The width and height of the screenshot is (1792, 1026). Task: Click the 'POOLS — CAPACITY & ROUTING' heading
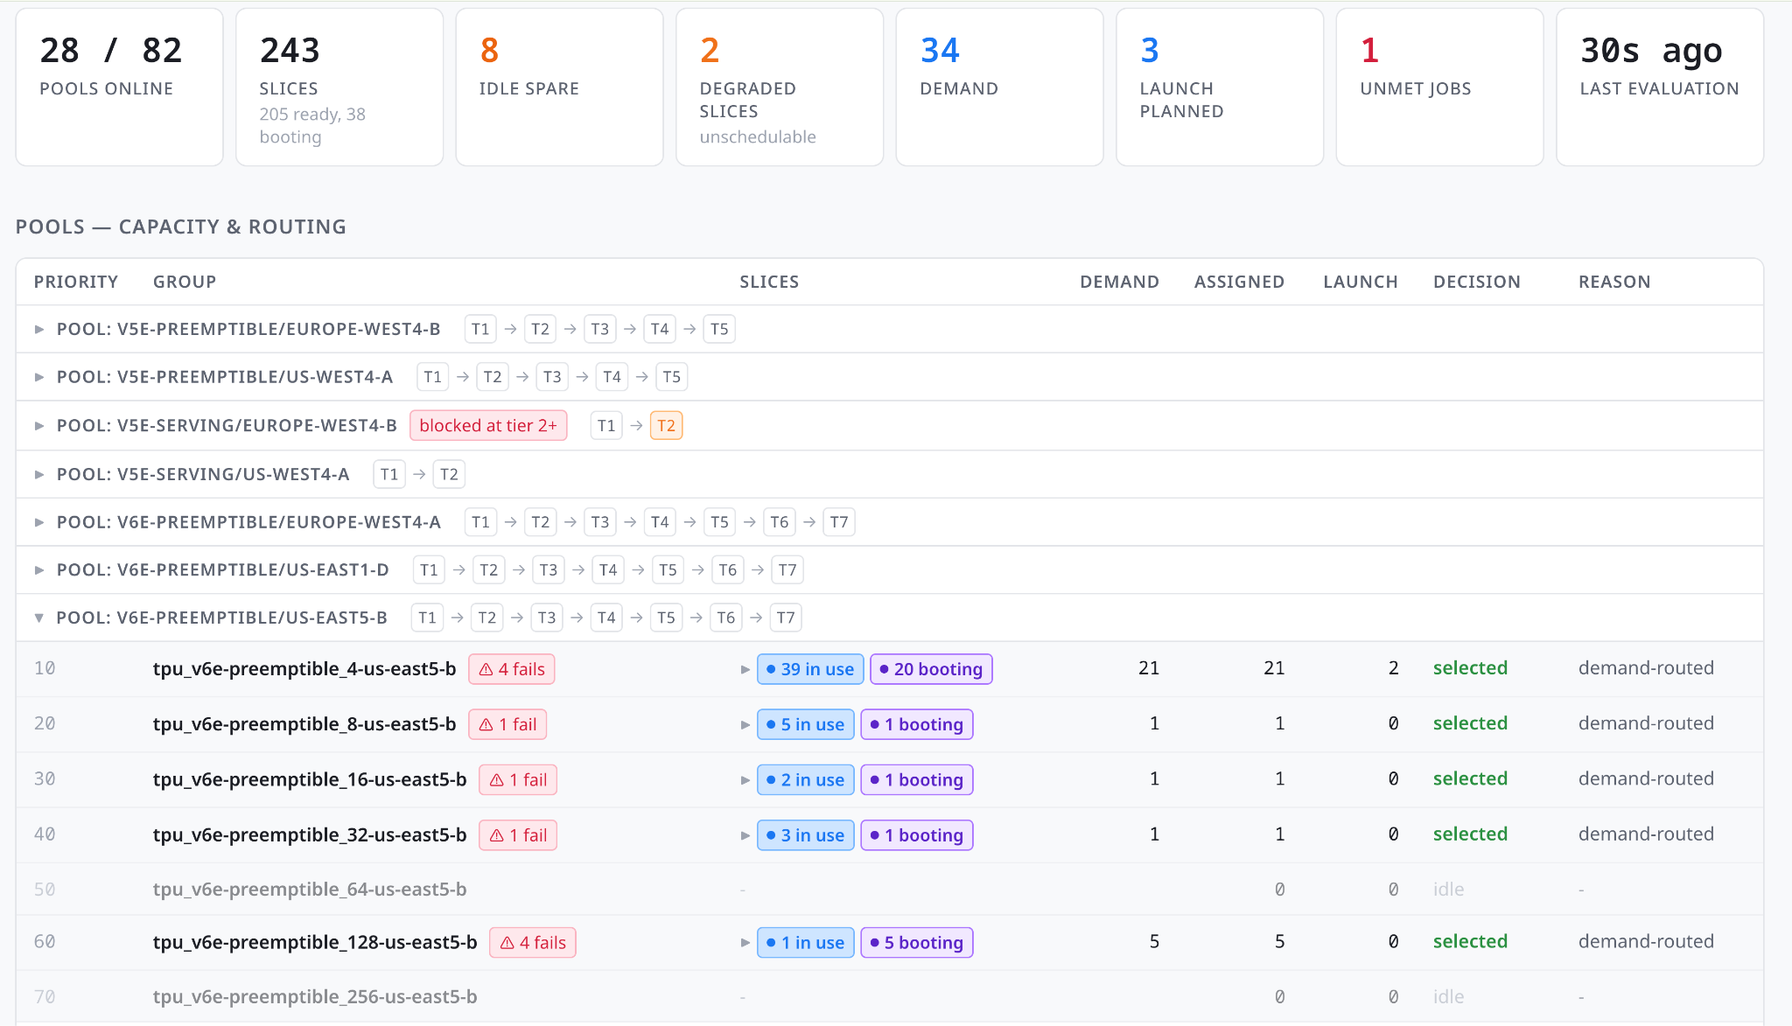[x=181, y=227]
